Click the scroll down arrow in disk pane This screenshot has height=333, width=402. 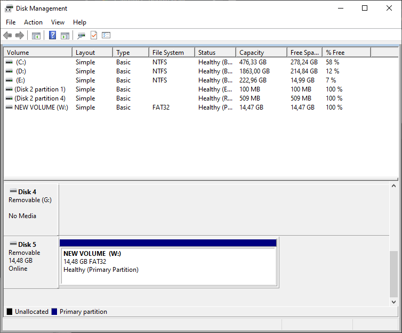click(394, 302)
